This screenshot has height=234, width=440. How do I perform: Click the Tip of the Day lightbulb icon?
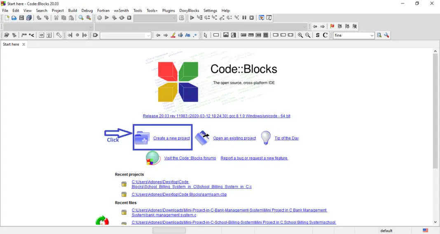coord(266,138)
